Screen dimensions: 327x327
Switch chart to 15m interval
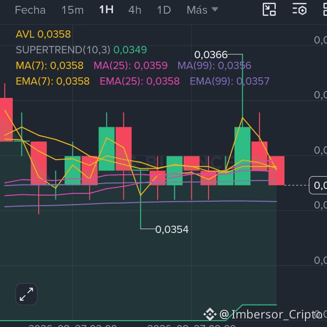coord(72,10)
